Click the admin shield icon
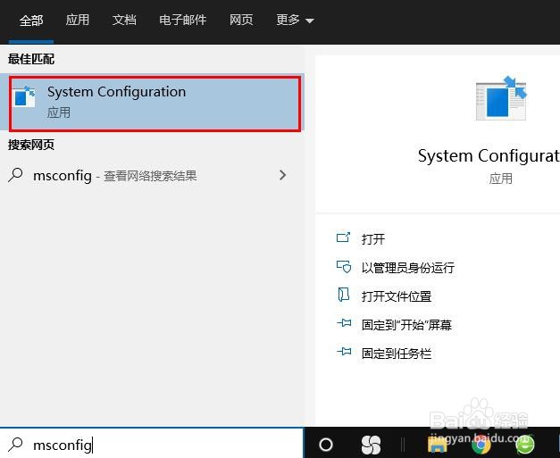This screenshot has width=560, height=458. pos(344,266)
